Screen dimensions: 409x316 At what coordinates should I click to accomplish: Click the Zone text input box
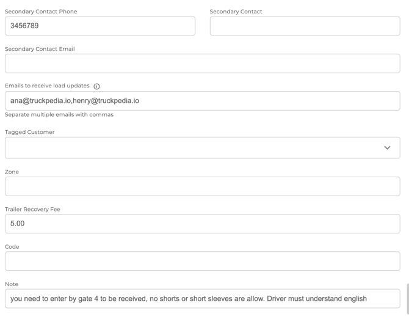[x=202, y=186]
